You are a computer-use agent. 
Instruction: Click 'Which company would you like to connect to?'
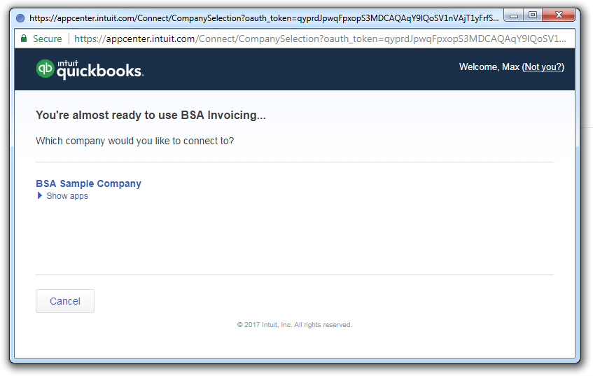pyautogui.click(x=134, y=141)
